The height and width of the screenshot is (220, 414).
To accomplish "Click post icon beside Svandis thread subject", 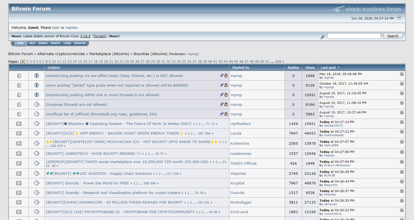I will coord(37,193).
